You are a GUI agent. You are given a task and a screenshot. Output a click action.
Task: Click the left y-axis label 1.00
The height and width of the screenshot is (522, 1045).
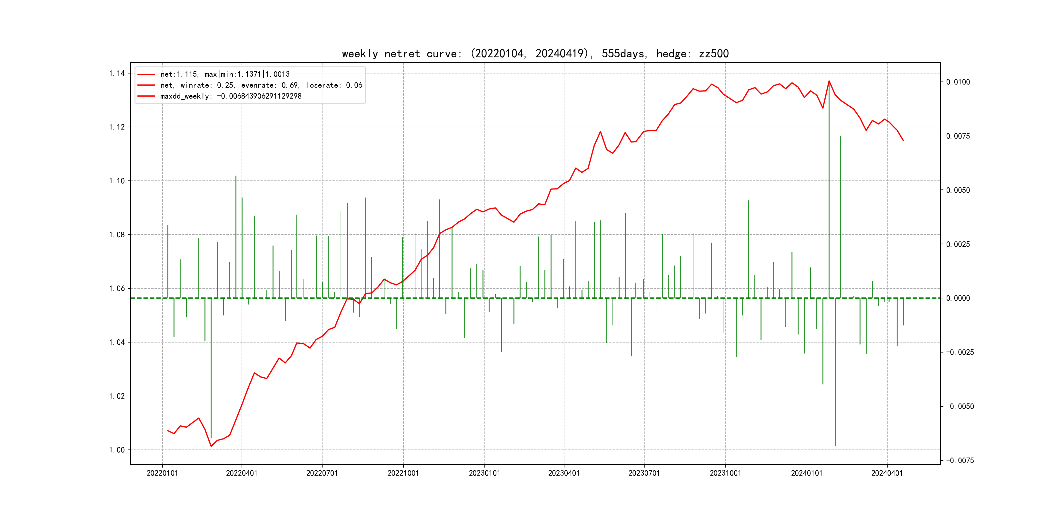coord(117,450)
